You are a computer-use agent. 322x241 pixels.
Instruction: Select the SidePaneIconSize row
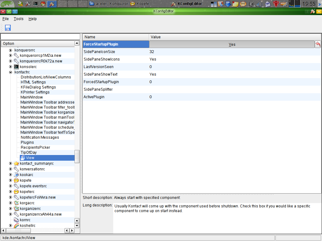pyautogui.click(x=202, y=52)
